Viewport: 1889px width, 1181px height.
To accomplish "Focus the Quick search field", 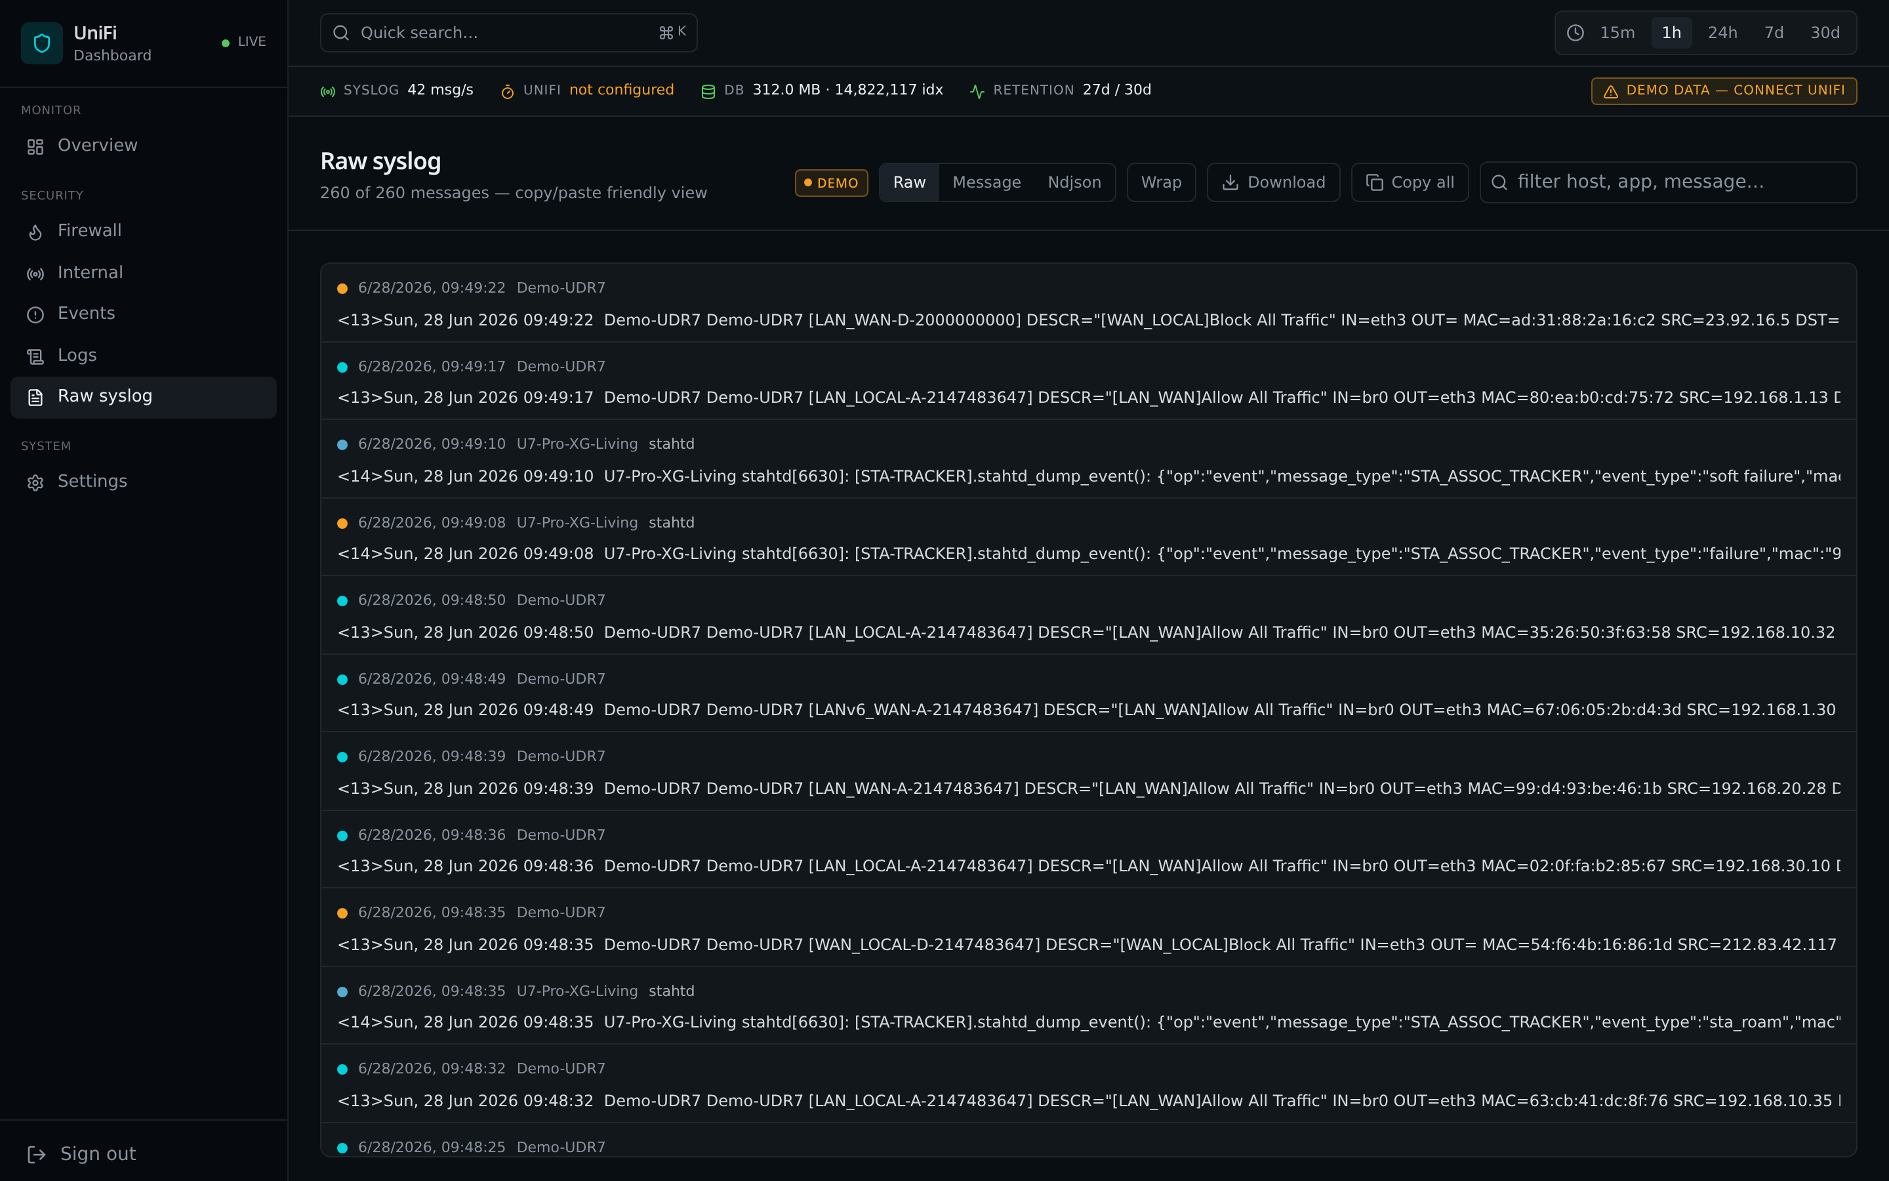I will point(508,33).
